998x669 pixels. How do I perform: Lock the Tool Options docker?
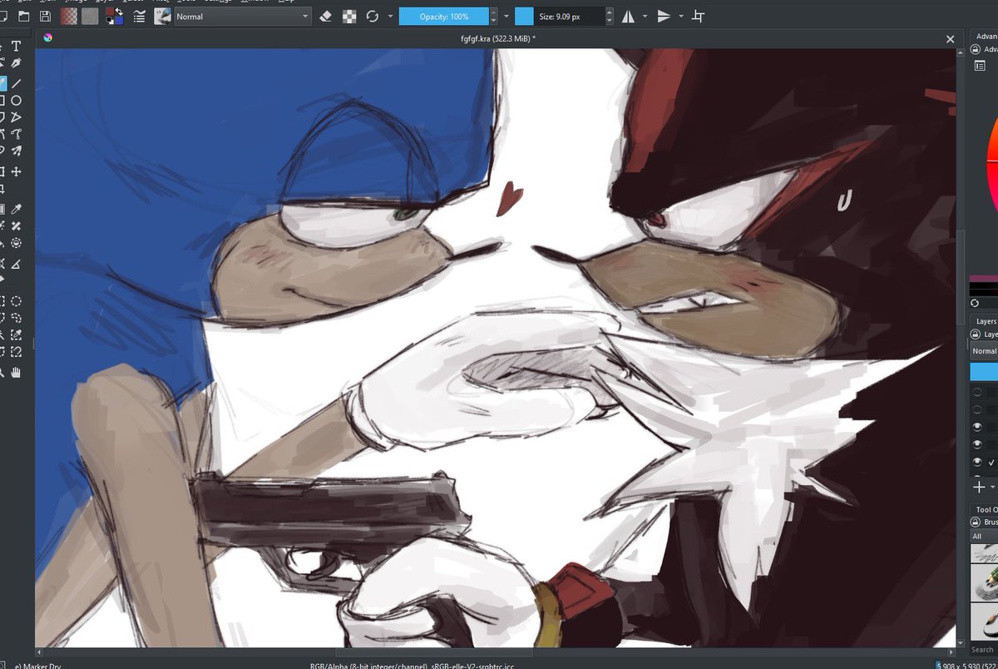(x=976, y=523)
